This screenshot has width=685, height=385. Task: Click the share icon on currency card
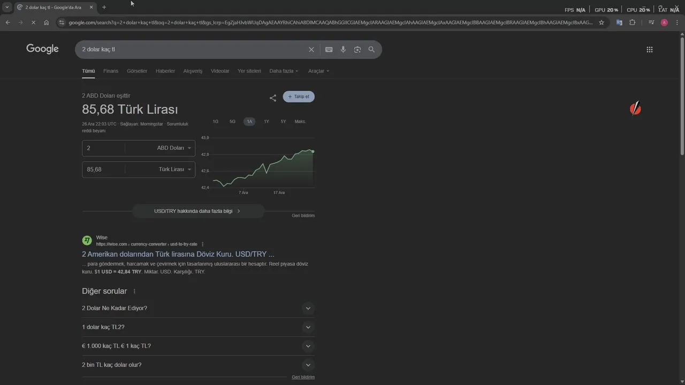point(273,98)
